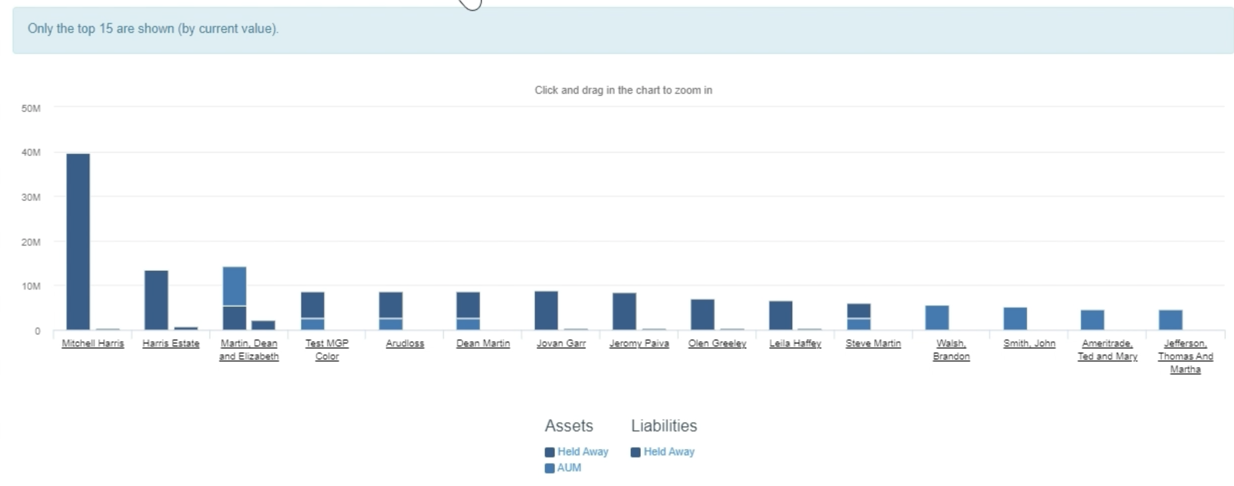1234x486 pixels.
Task: Select the Arudloss axis label
Action: point(405,344)
